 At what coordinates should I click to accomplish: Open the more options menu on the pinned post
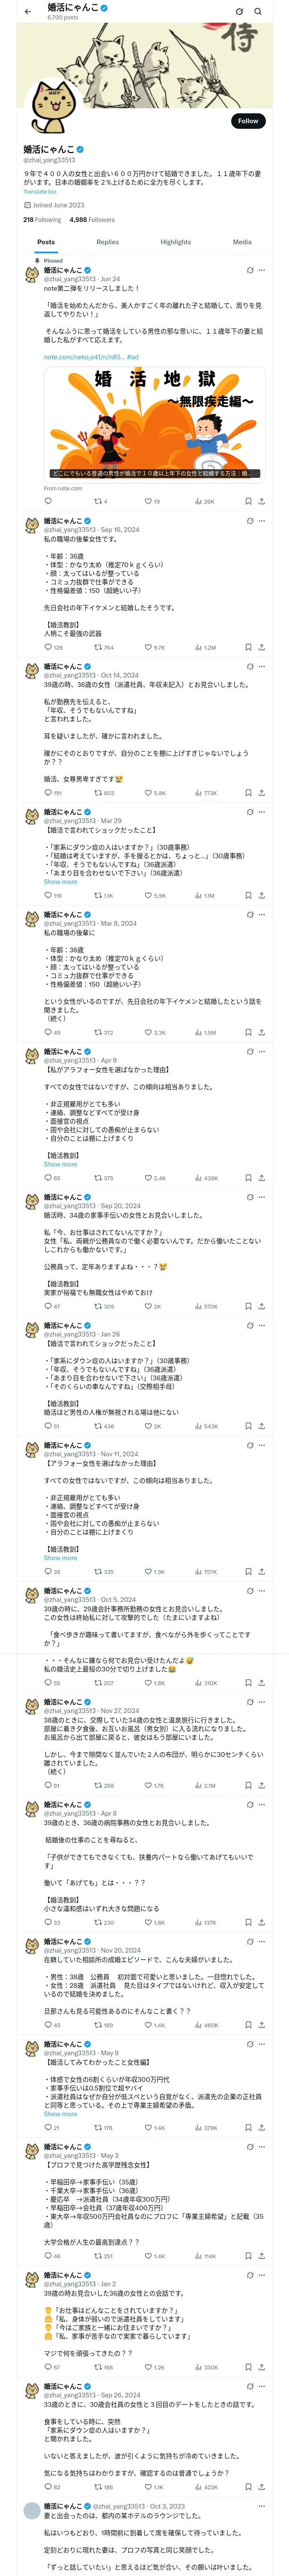tap(261, 270)
